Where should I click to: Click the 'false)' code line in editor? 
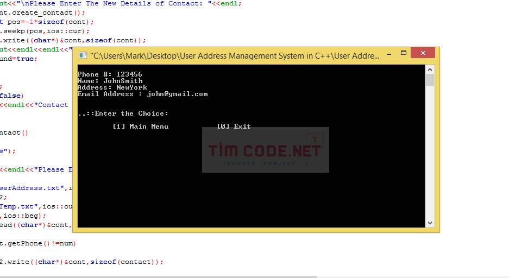click(x=12, y=96)
